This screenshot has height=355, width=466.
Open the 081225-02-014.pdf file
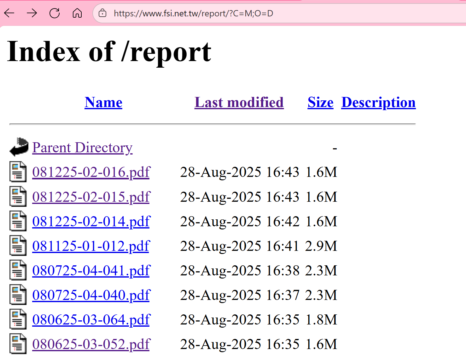91,222
